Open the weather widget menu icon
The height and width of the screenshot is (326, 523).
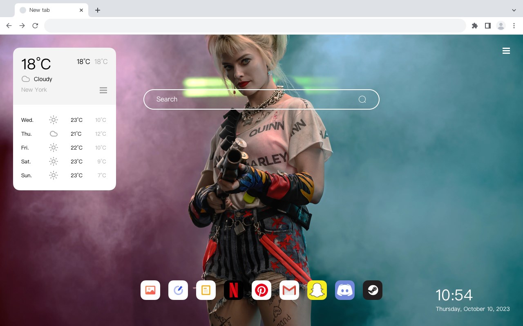[103, 90]
